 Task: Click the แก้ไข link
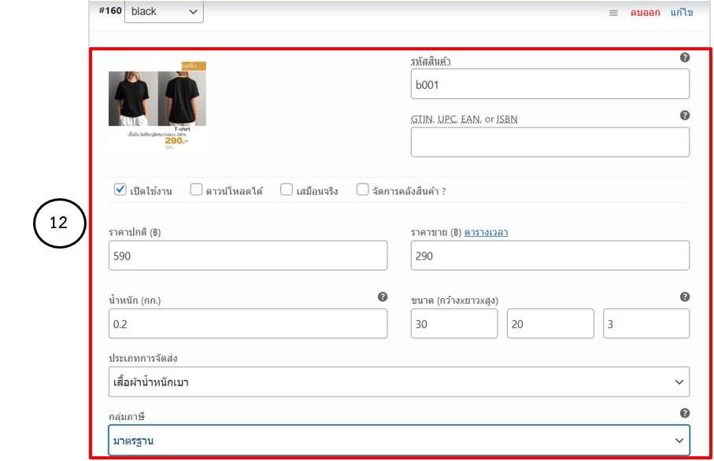pos(682,13)
